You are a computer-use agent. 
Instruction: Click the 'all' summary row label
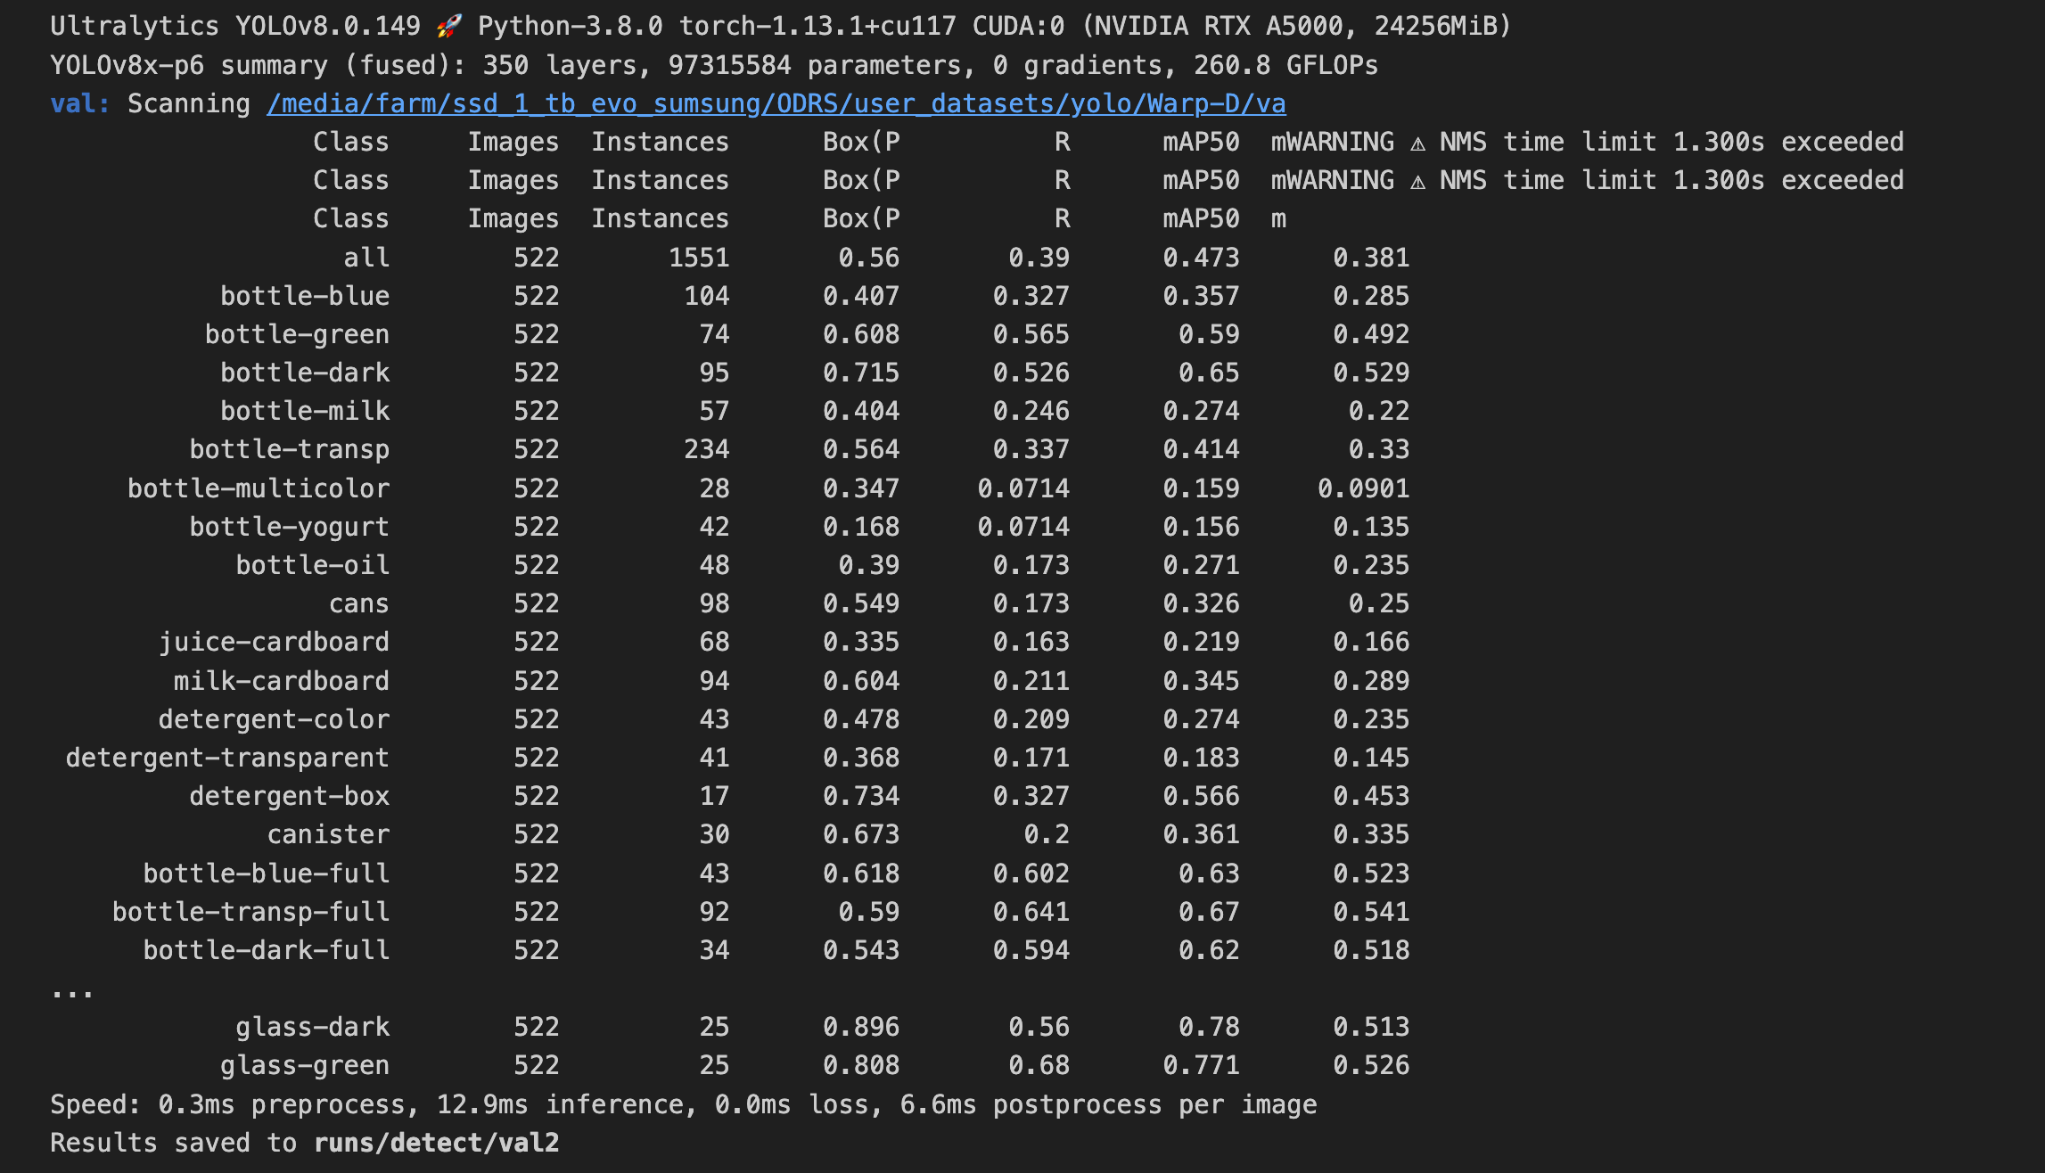click(366, 258)
